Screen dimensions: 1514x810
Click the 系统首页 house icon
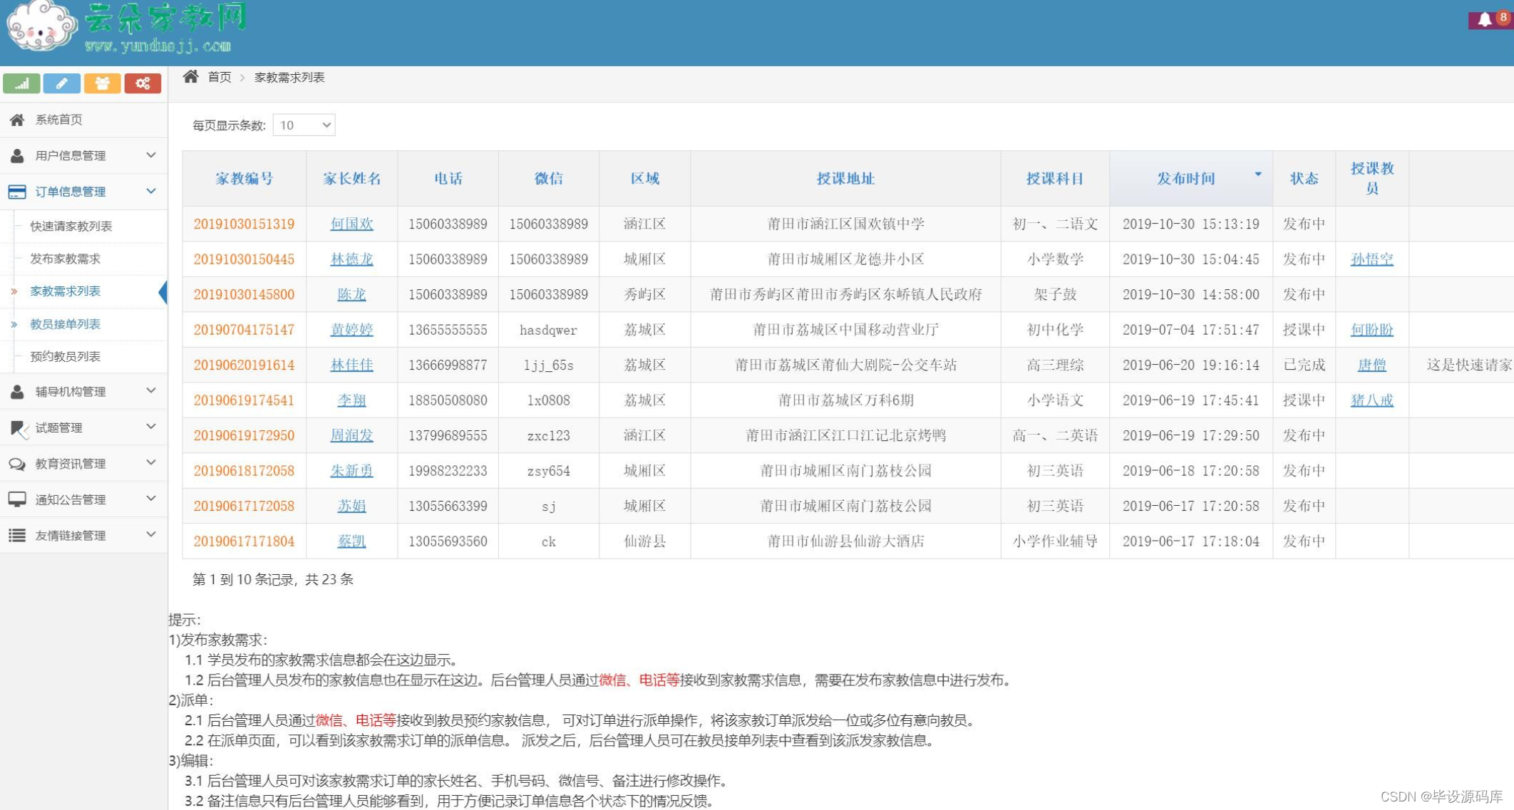click(17, 120)
